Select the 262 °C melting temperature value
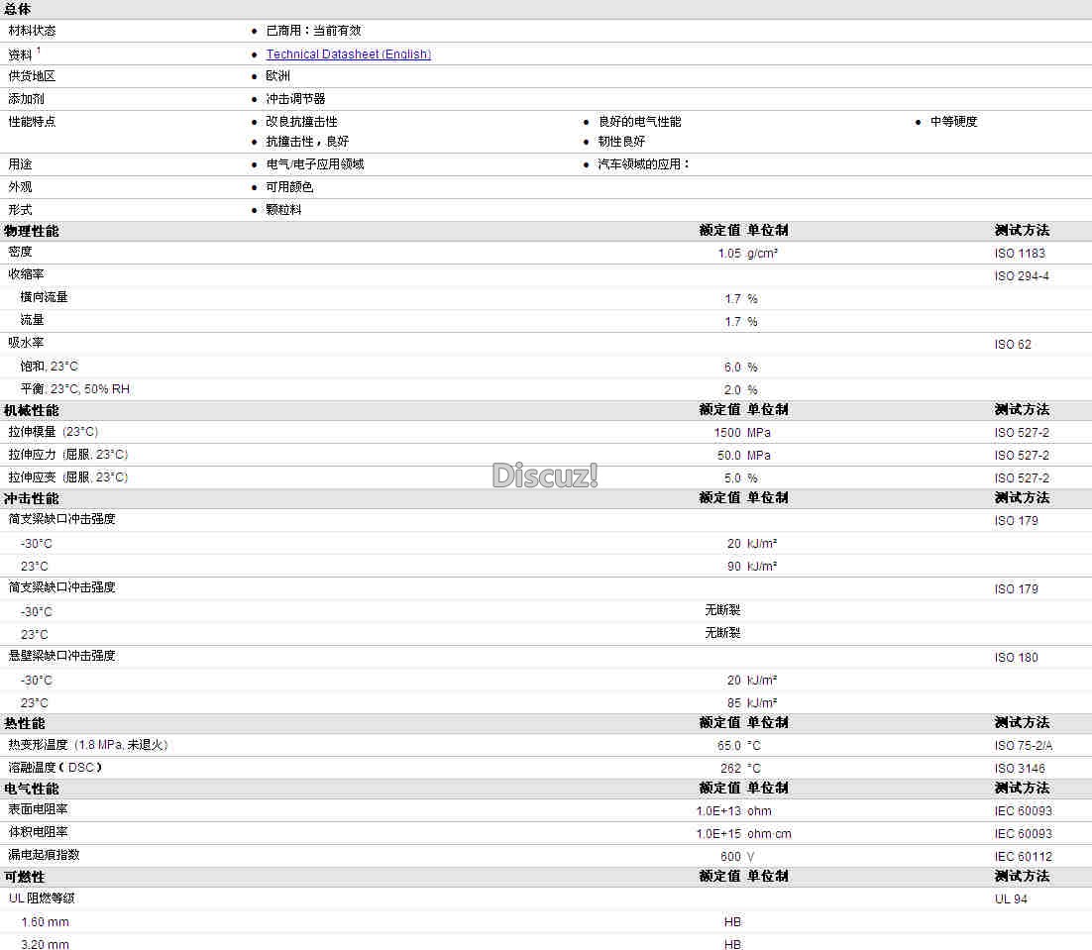 coord(741,769)
